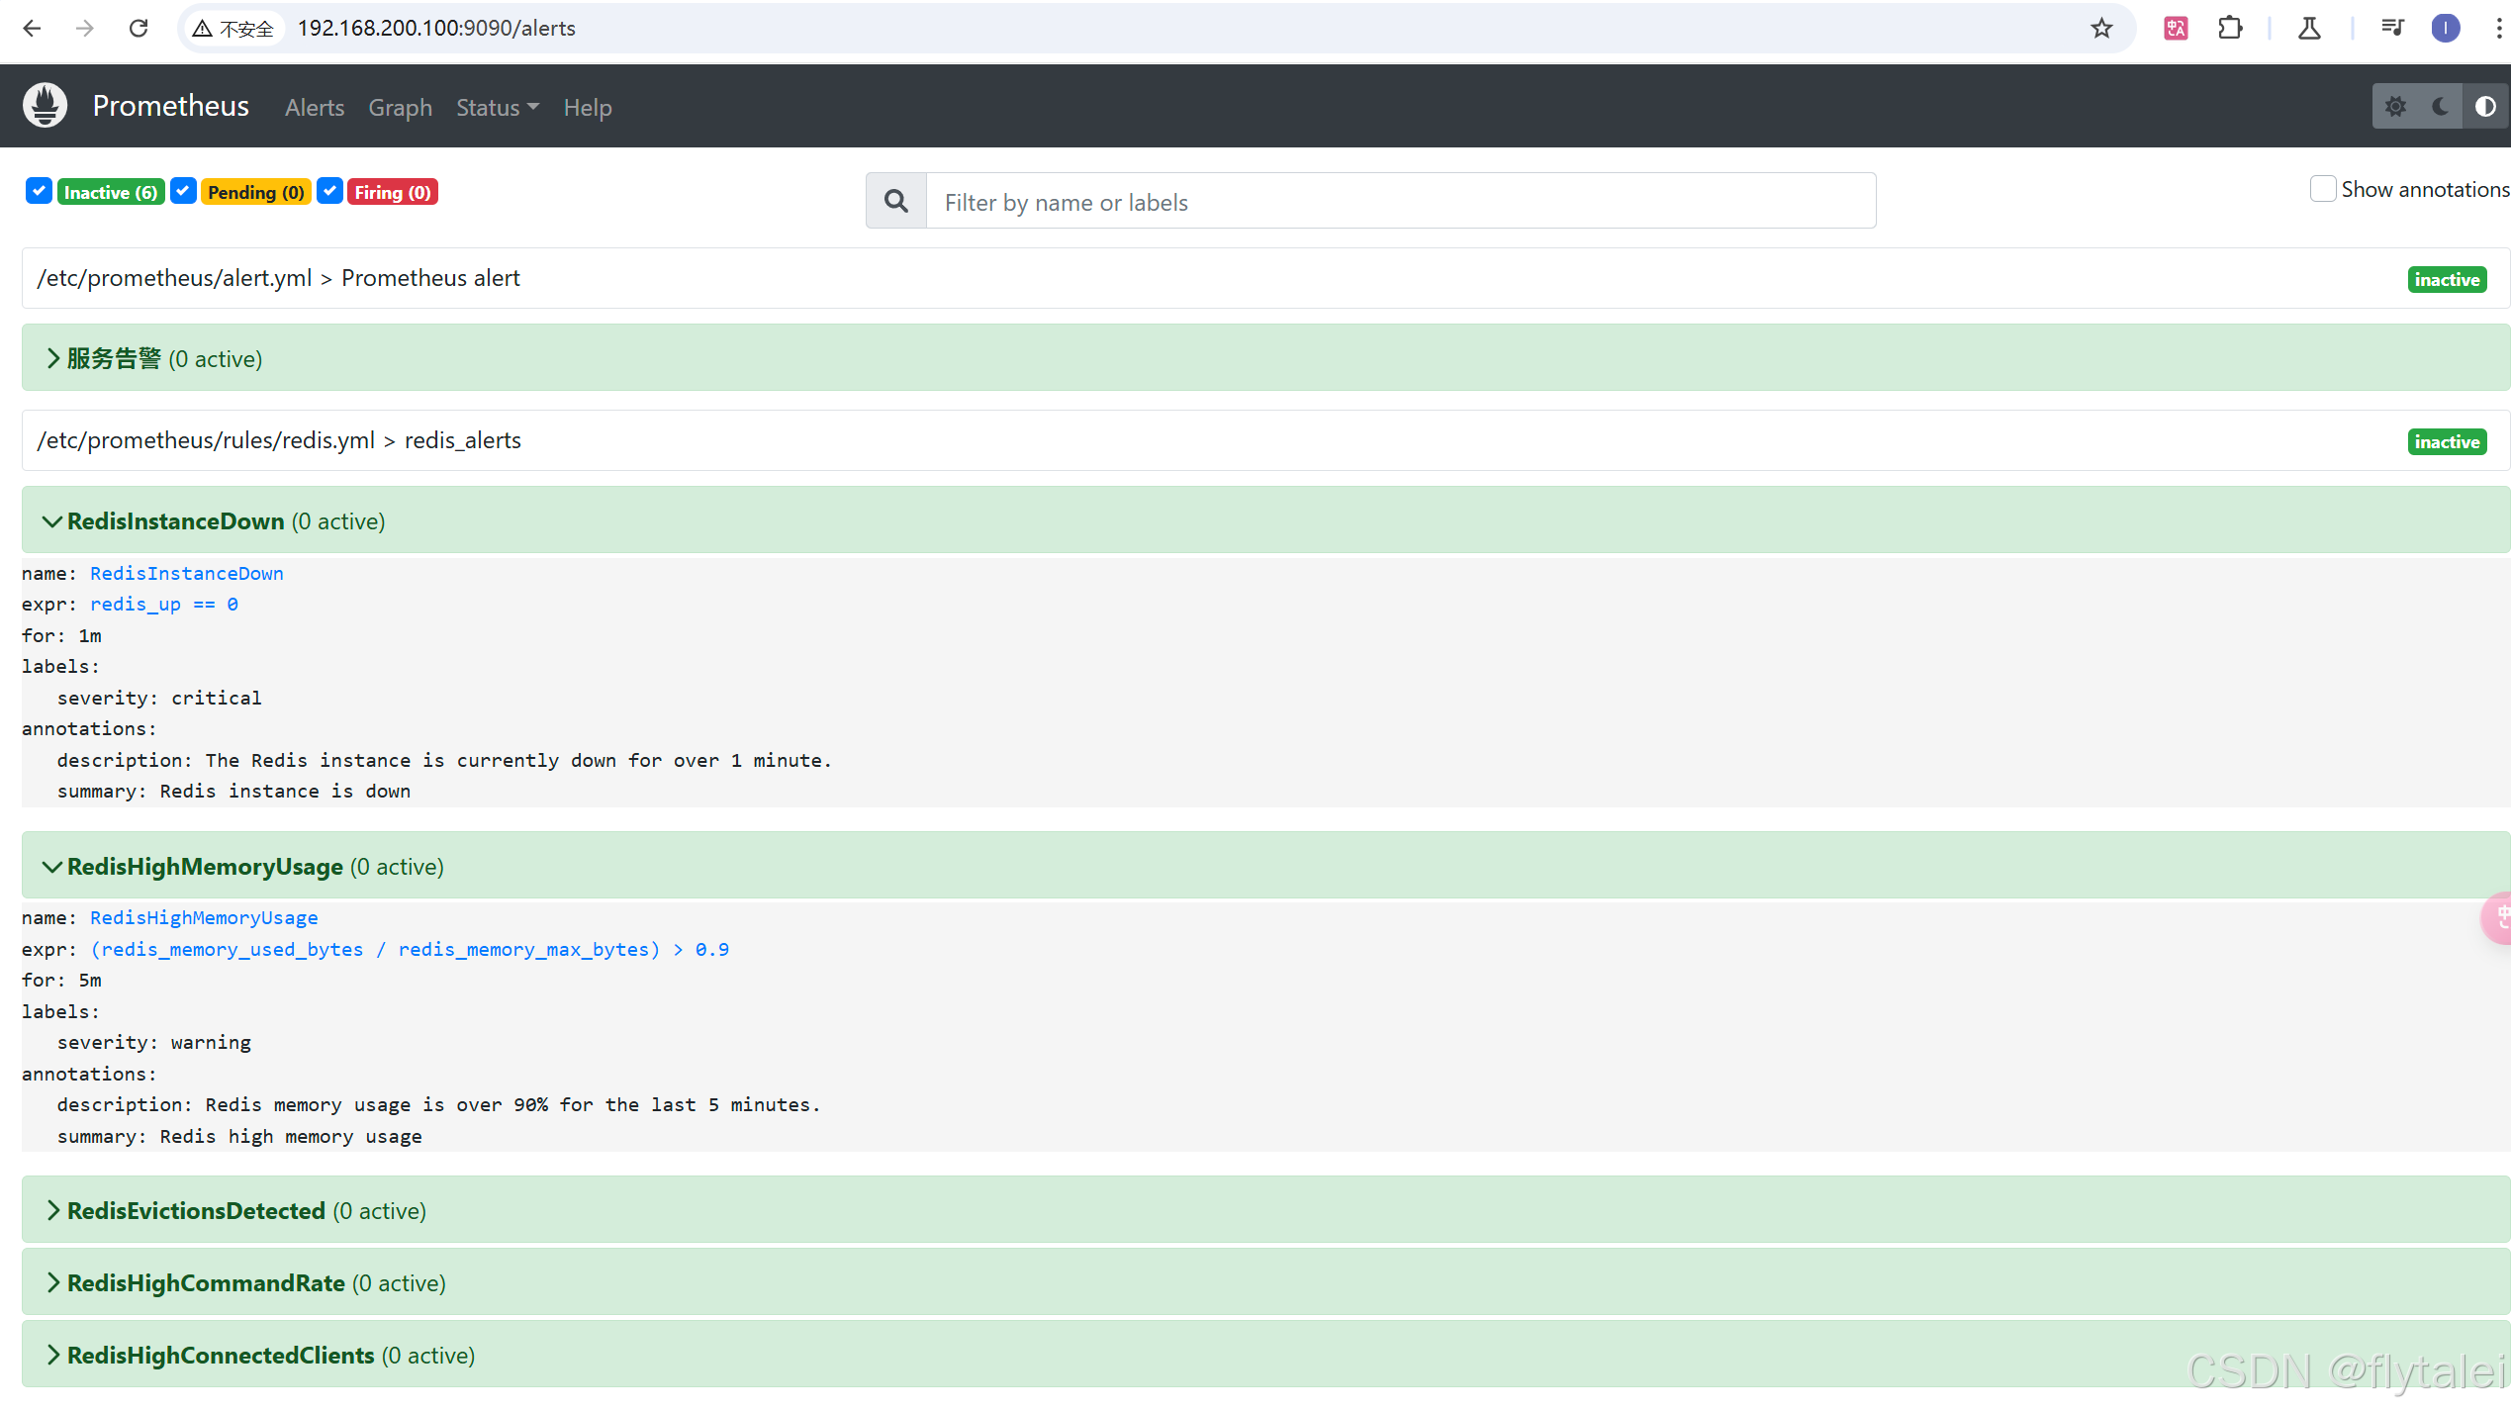Reload the page

click(x=139, y=29)
